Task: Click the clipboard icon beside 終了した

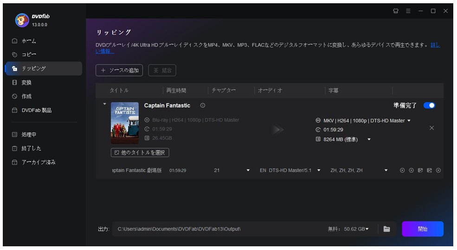Action: pos(14,148)
